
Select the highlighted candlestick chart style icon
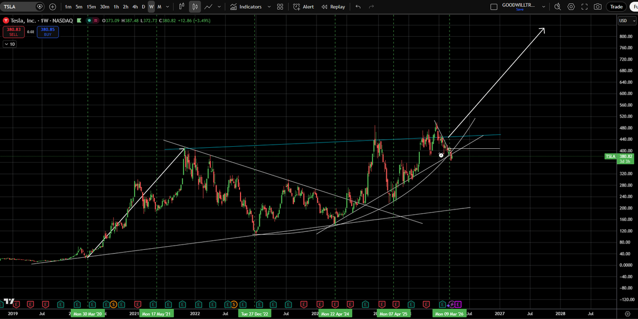195,6
